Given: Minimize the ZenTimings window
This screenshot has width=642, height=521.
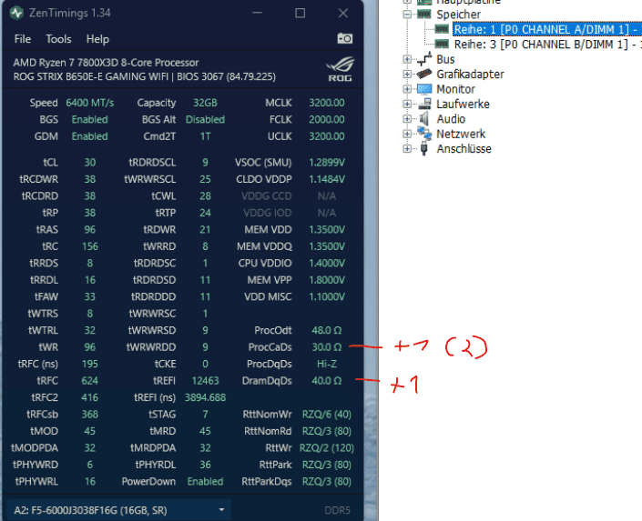Looking at the screenshot, I should pos(257,13).
